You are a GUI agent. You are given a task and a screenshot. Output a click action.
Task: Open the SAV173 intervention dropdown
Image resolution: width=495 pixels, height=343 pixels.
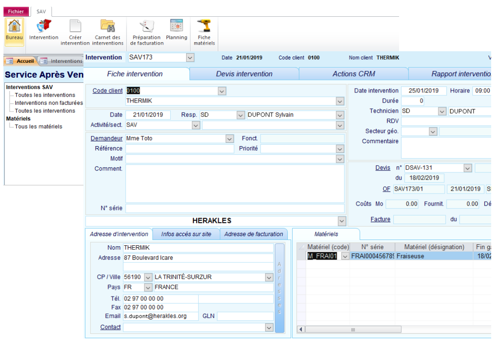coord(190,57)
